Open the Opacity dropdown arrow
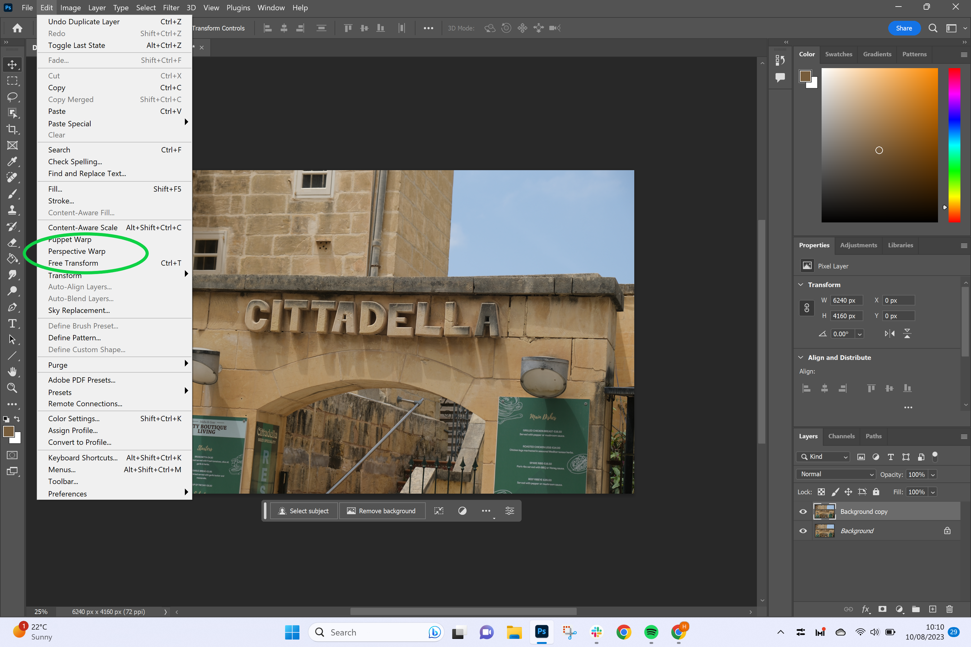Viewport: 971px width, 647px height. [x=933, y=475]
